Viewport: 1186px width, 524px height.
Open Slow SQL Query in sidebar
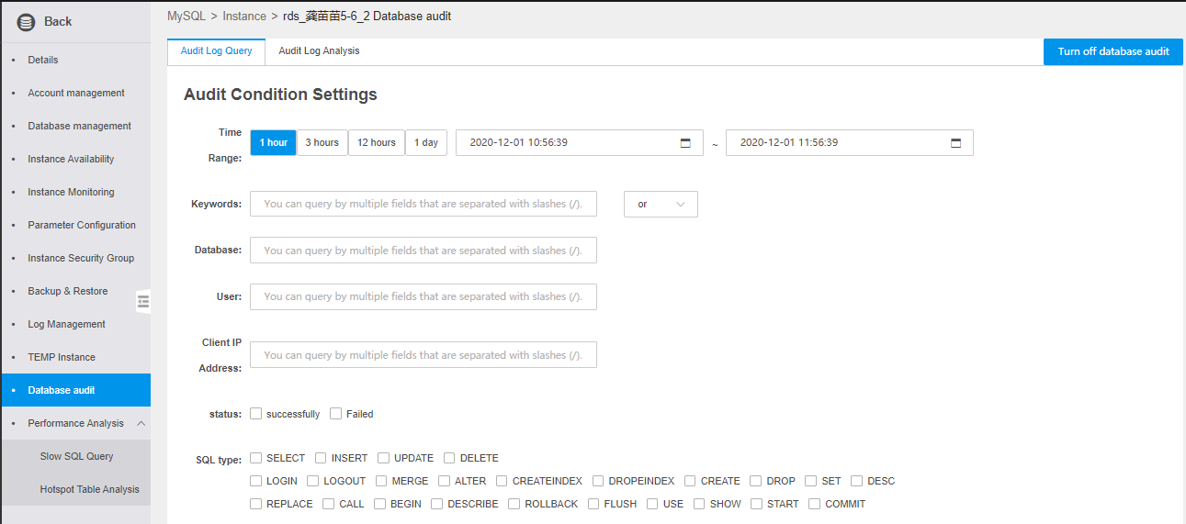(76, 456)
